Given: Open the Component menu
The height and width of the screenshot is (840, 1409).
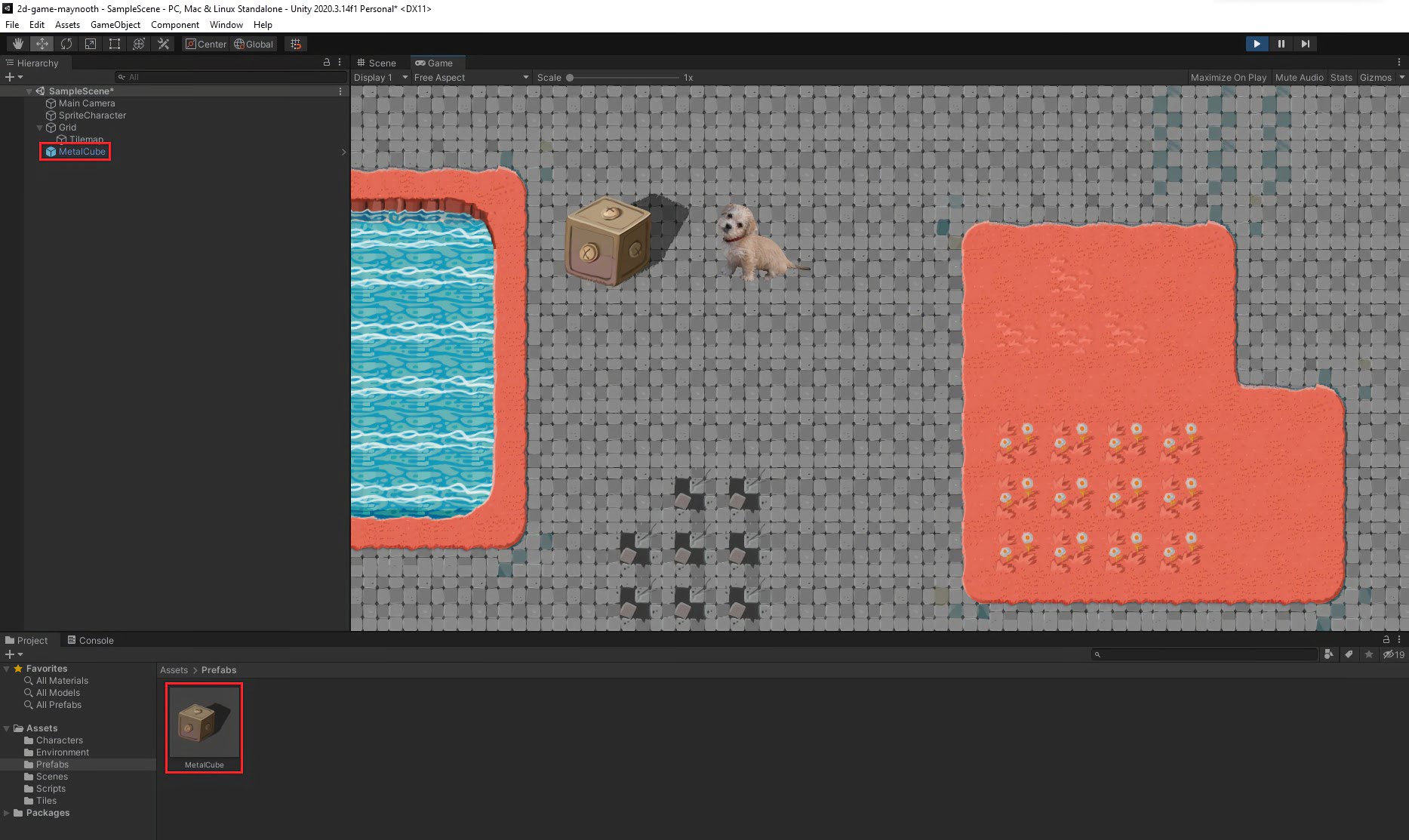Looking at the screenshot, I should pyautogui.click(x=175, y=24).
